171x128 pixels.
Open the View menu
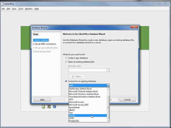(x=14, y=9)
